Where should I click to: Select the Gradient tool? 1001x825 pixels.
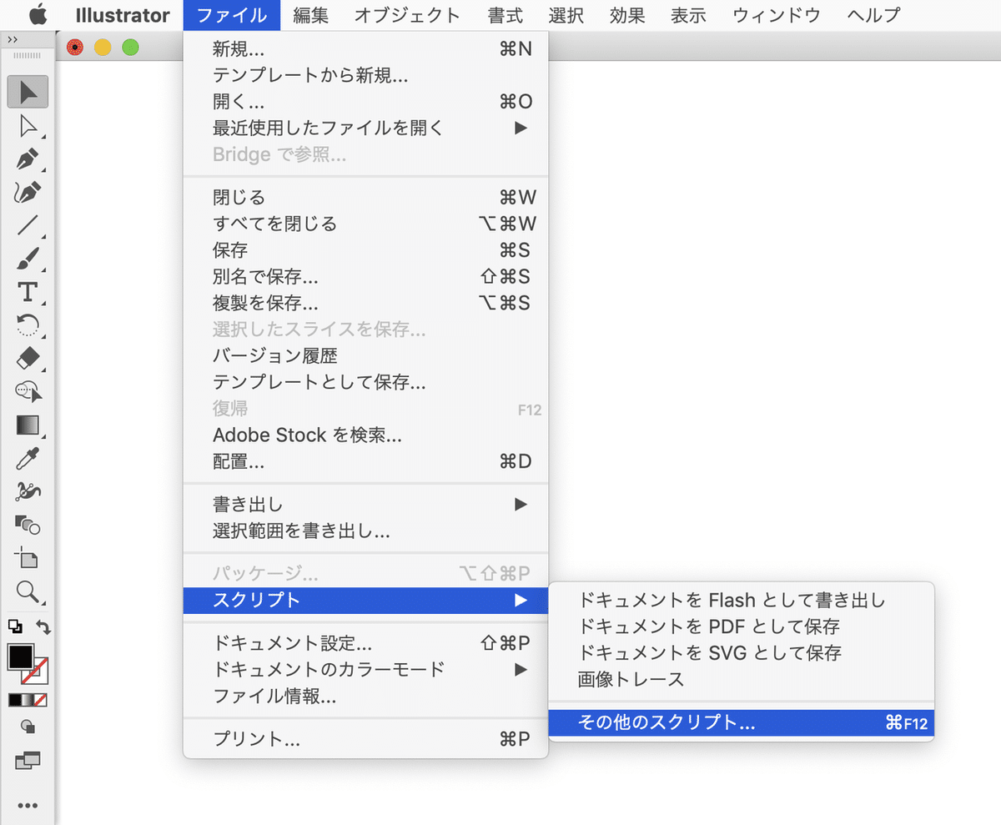click(28, 425)
